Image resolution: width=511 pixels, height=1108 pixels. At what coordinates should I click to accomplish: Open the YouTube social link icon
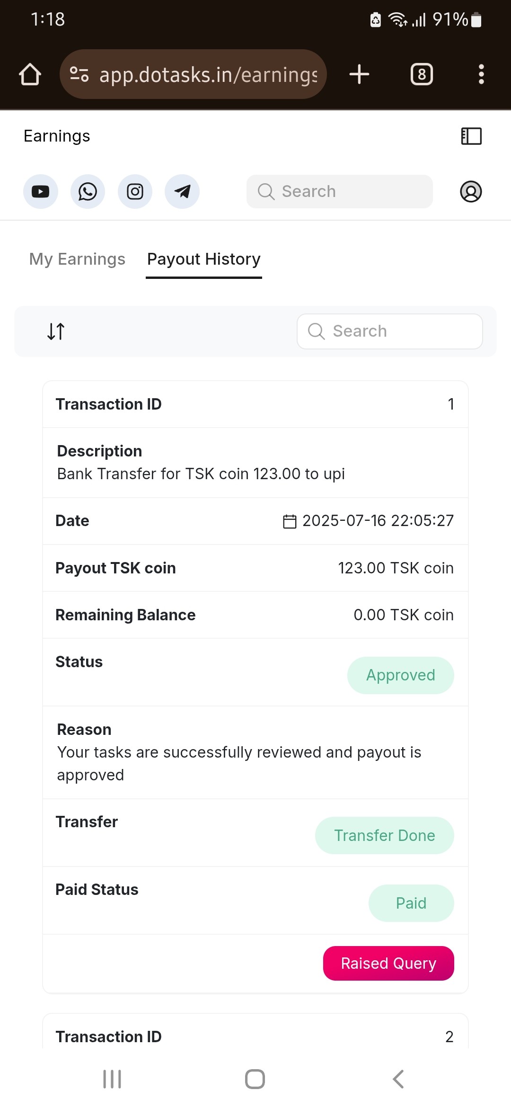point(41,192)
